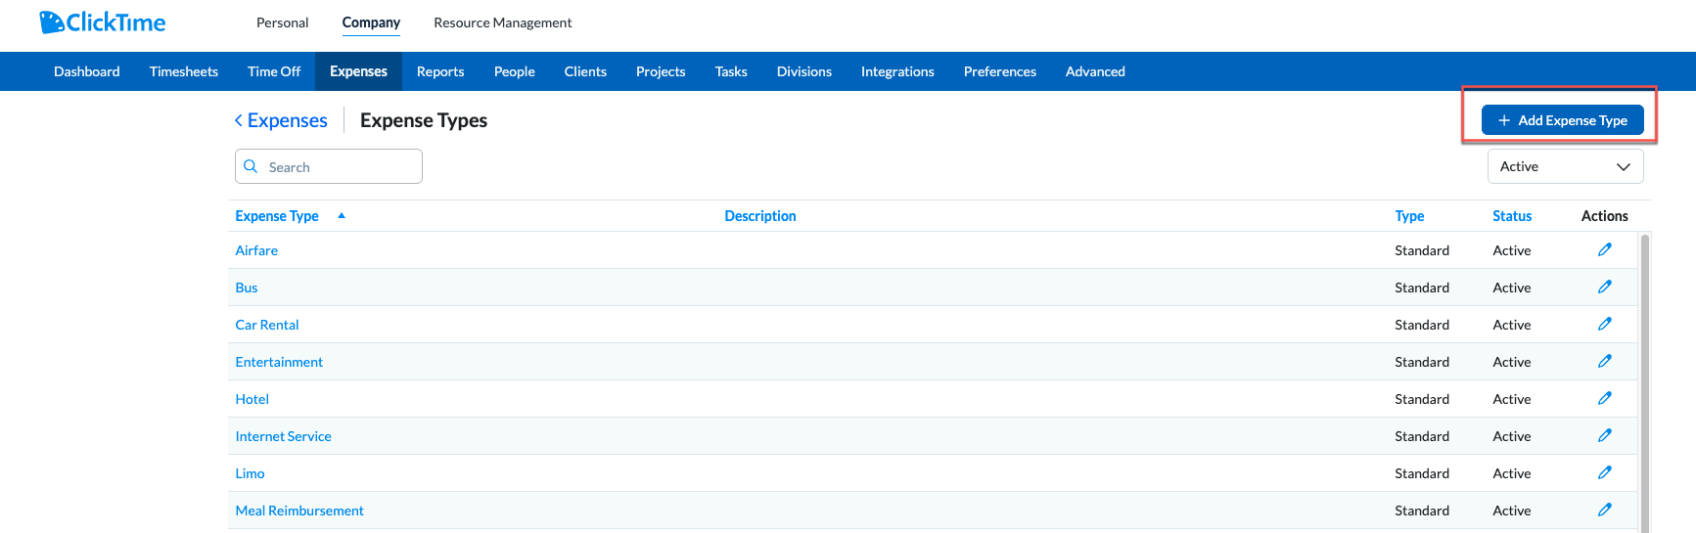Switch to the Personal tab
The height and width of the screenshot is (533, 1696).
pos(282,22)
